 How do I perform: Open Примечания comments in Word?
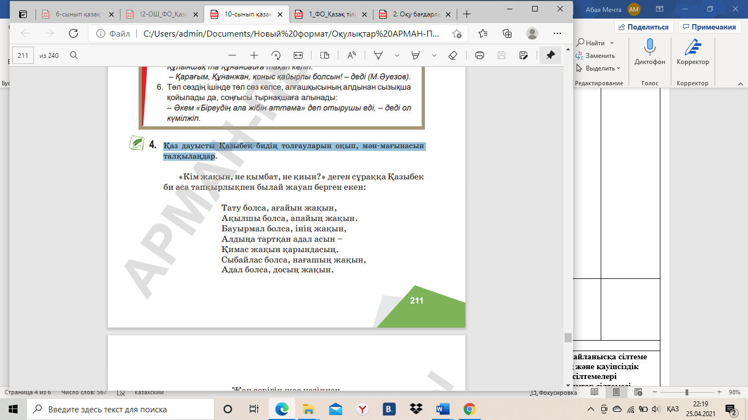pyautogui.click(x=709, y=27)
